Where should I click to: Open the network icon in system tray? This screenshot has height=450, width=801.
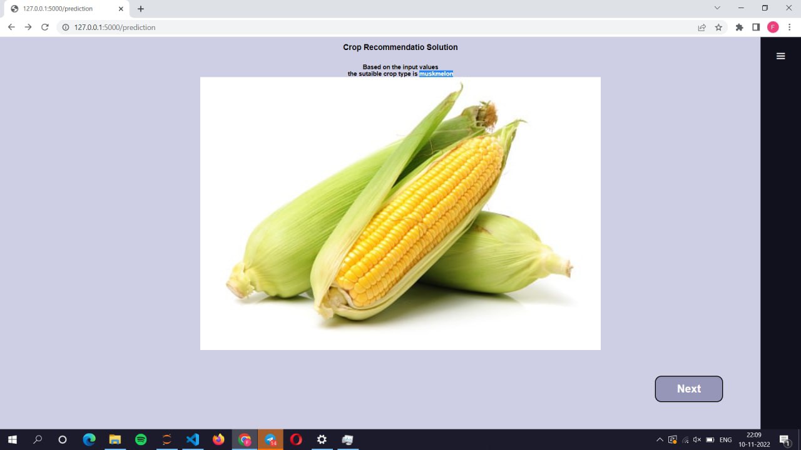coord(685,440)
